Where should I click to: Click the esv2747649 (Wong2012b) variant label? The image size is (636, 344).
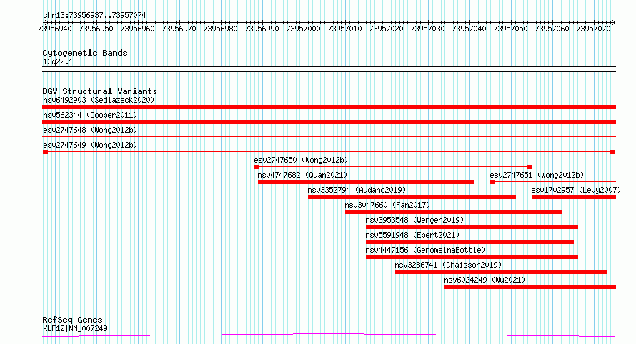coord(90,145)
